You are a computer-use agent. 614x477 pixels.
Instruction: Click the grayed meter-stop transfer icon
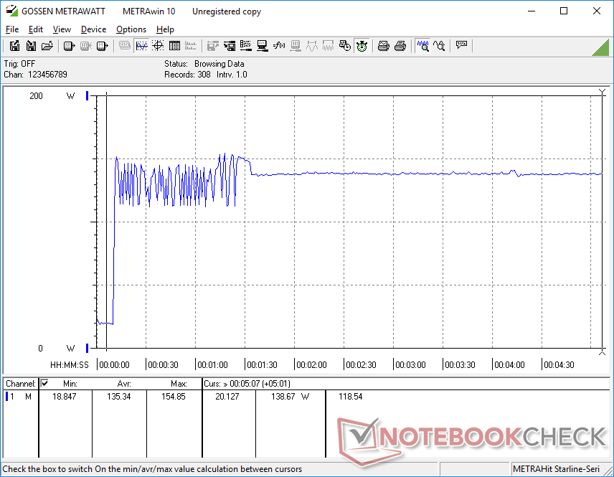86,46
